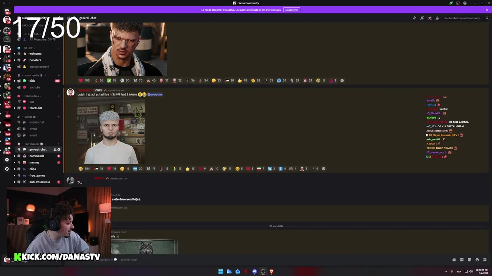Add a reaction to the top image message

[x=342, y=80]
